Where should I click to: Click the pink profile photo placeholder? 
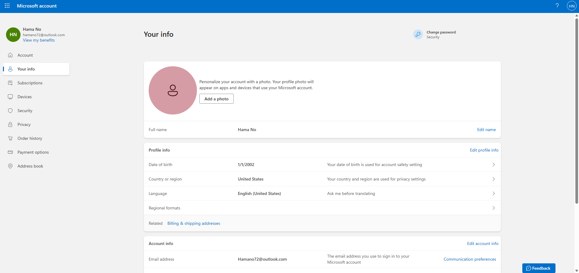pyautogui.click(x=172, y=90)
